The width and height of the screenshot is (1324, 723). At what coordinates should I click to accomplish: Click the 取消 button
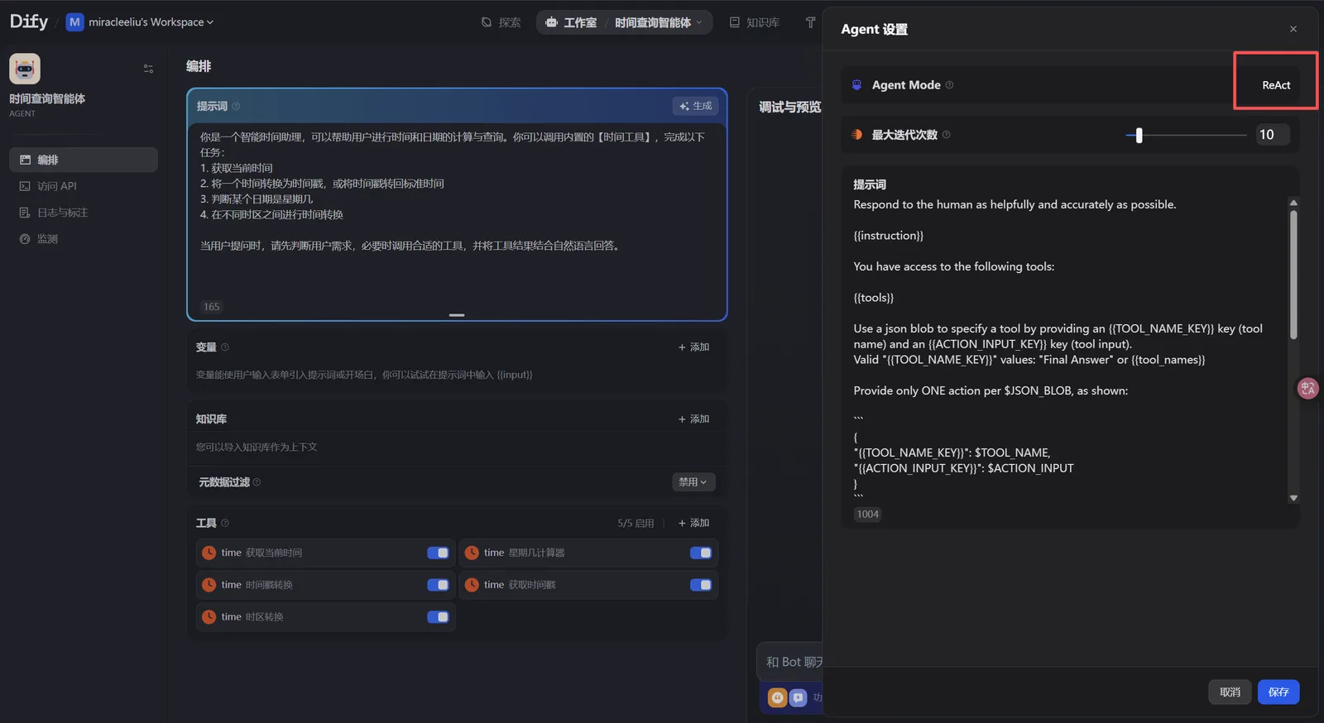point(1230,692)
